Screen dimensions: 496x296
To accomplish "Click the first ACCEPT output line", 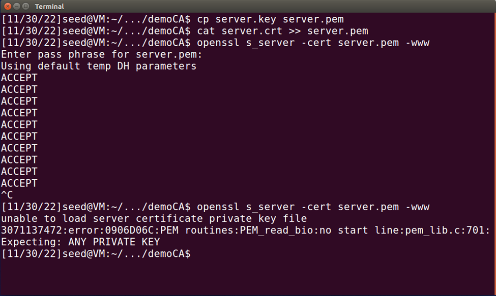I will pos(19,78).
